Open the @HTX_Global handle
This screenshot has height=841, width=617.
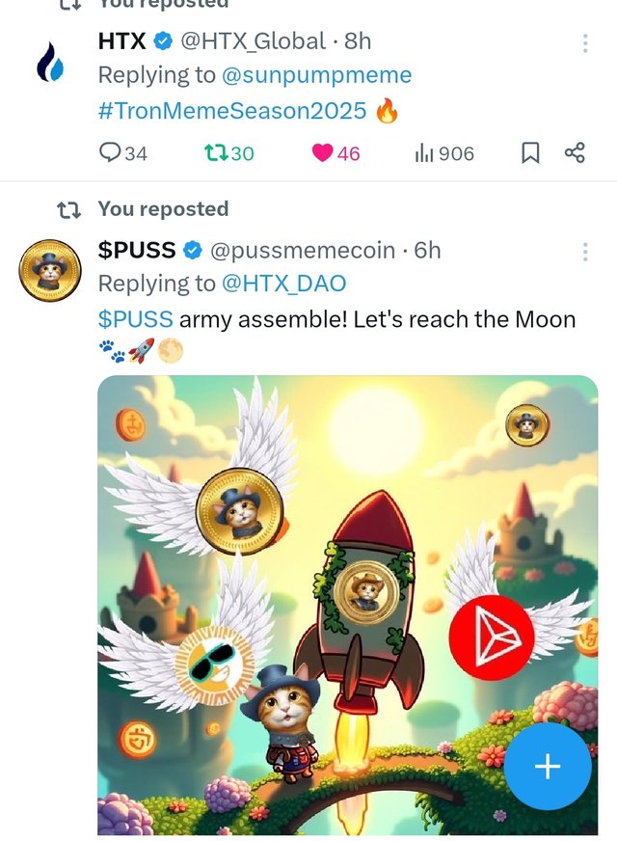[253, 41]
